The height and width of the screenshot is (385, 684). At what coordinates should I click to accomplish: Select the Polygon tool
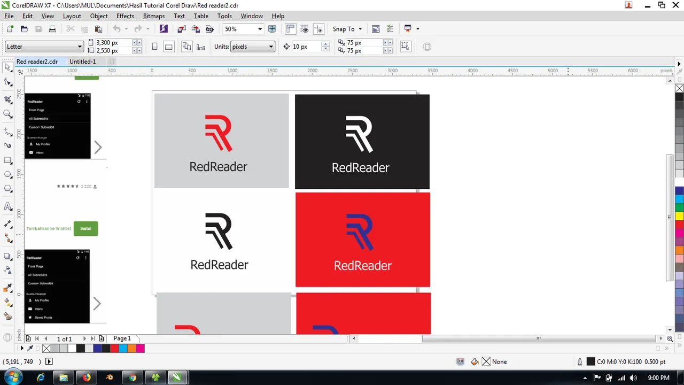tap(8, 189)
